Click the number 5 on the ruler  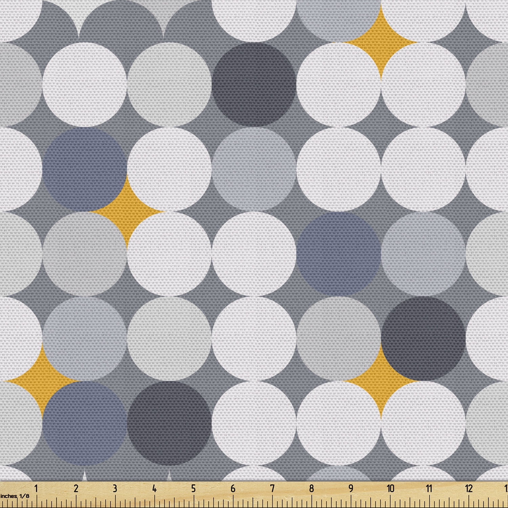[x=193, y=488]
